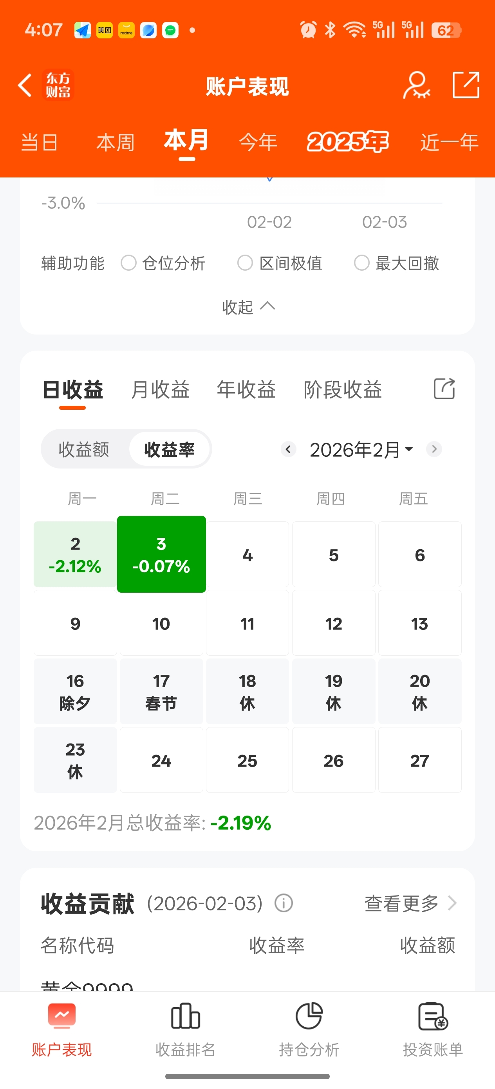This screenshot has height=1089, width=495.
Task: Select the 阶段收益 tab
Action: click(342, 389)
